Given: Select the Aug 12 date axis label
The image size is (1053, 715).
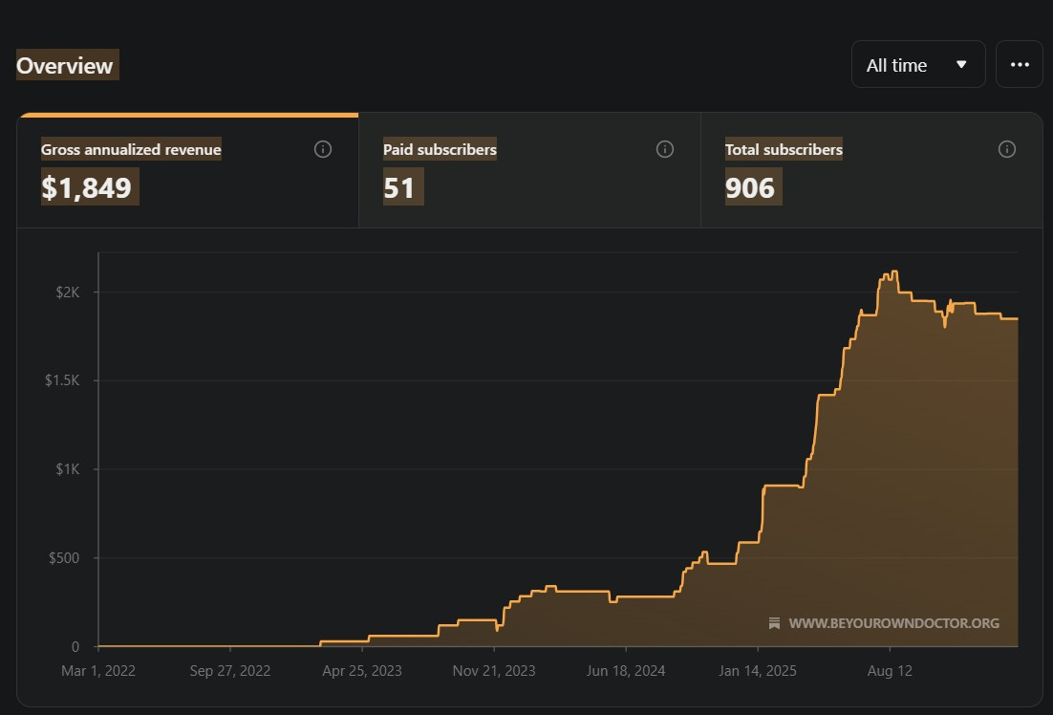Looking at the screenshot, I should (890, 671).
